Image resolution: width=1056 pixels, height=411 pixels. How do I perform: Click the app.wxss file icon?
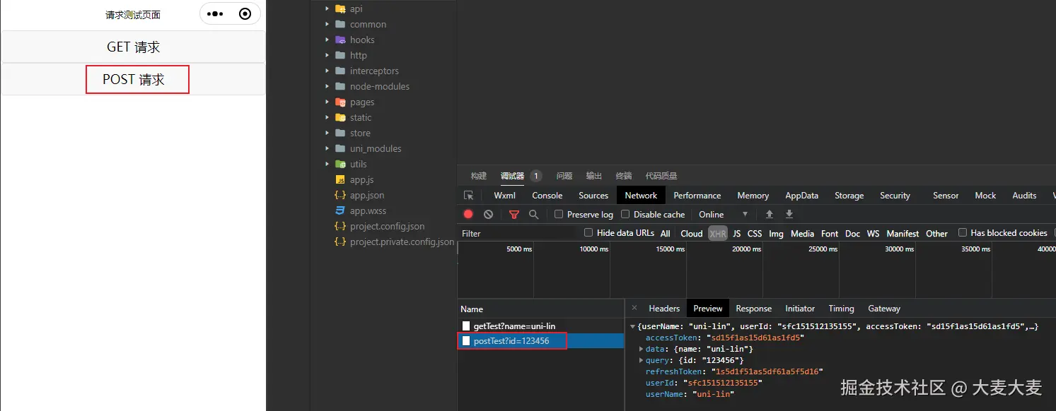pos(340,211)
